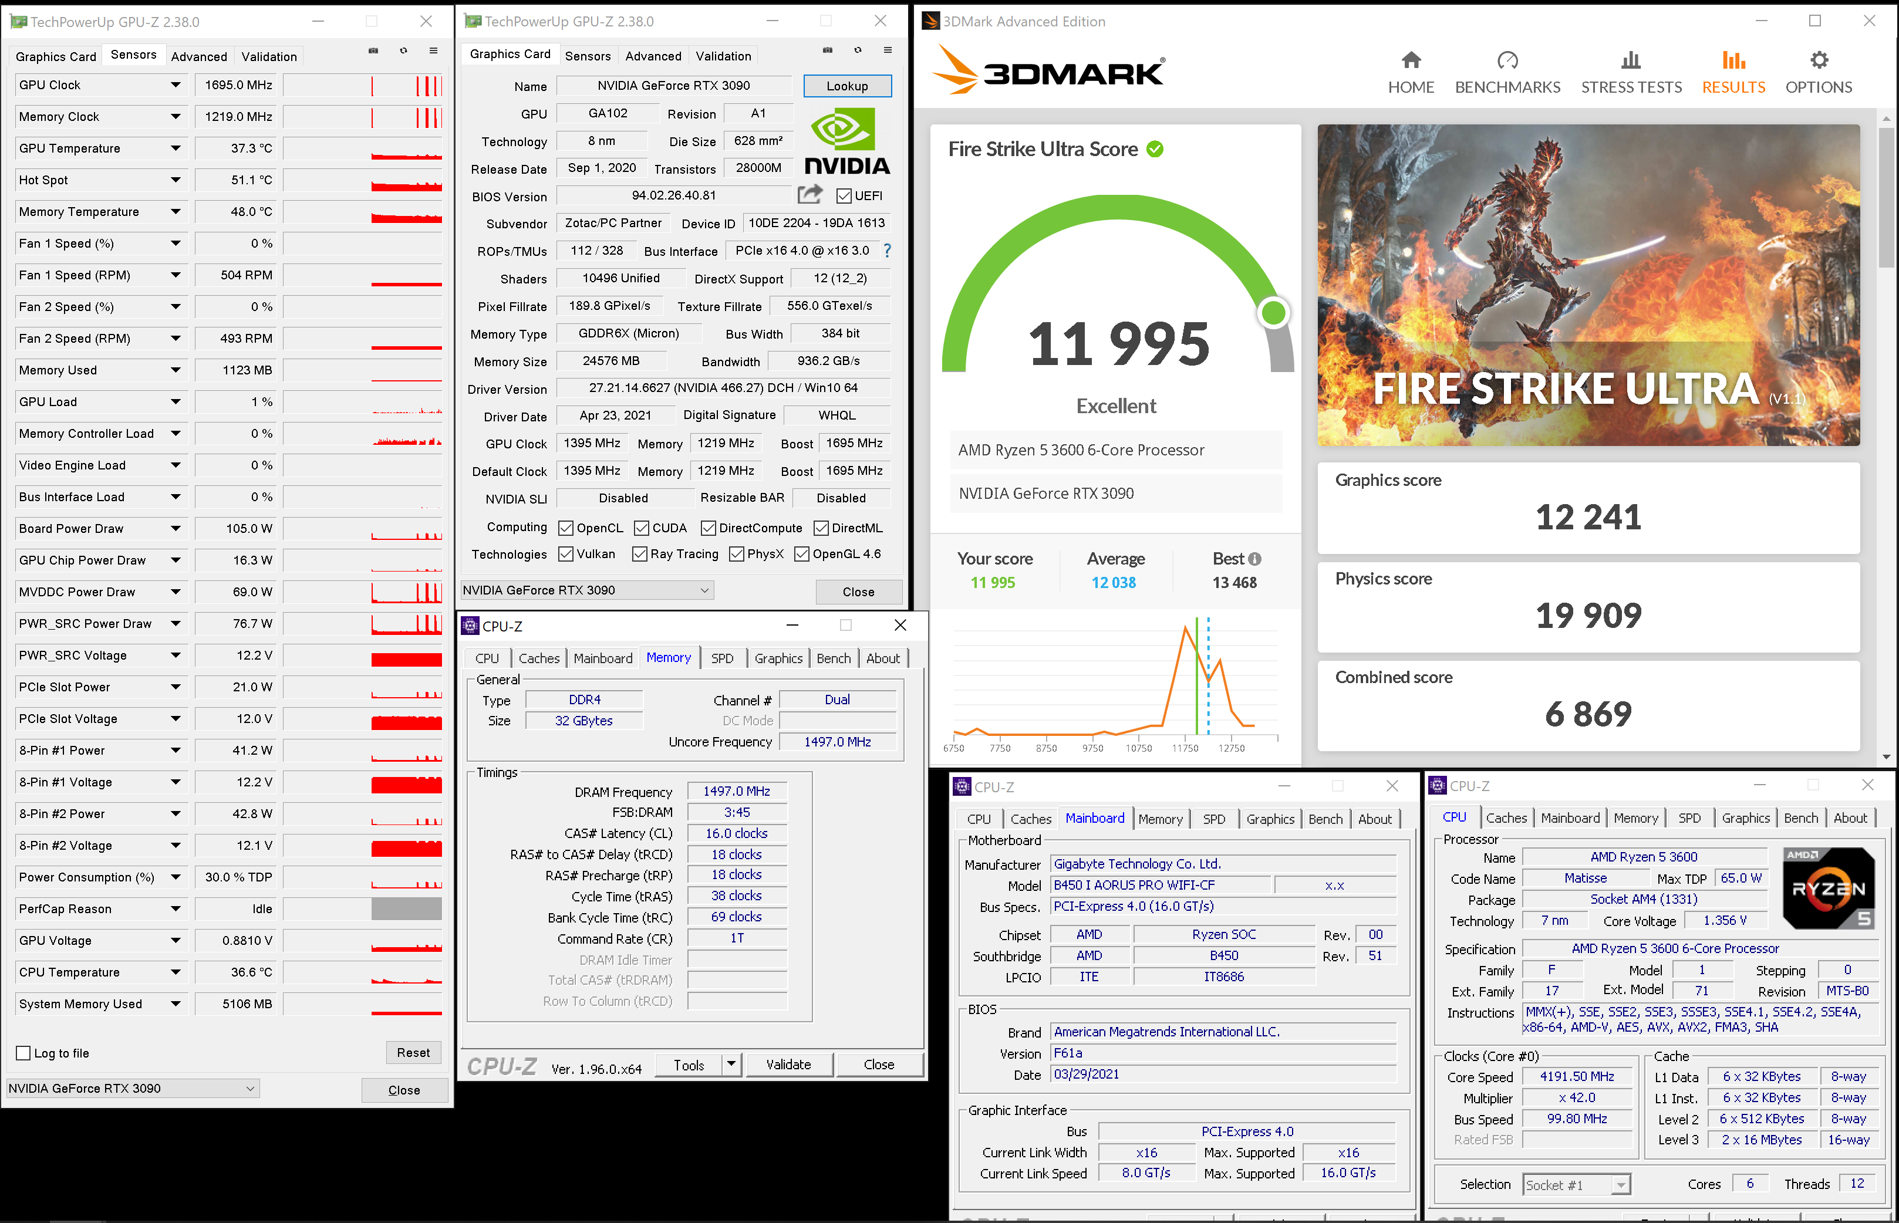Click the GPU-Z Sensors window screenshot camera icon
This screenshot has height=1223, width=1899.
click(x=373, y=51)
